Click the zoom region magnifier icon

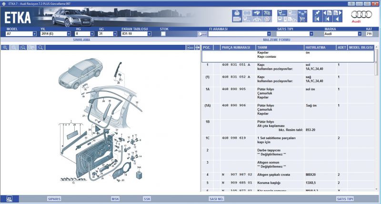(23, 47)
